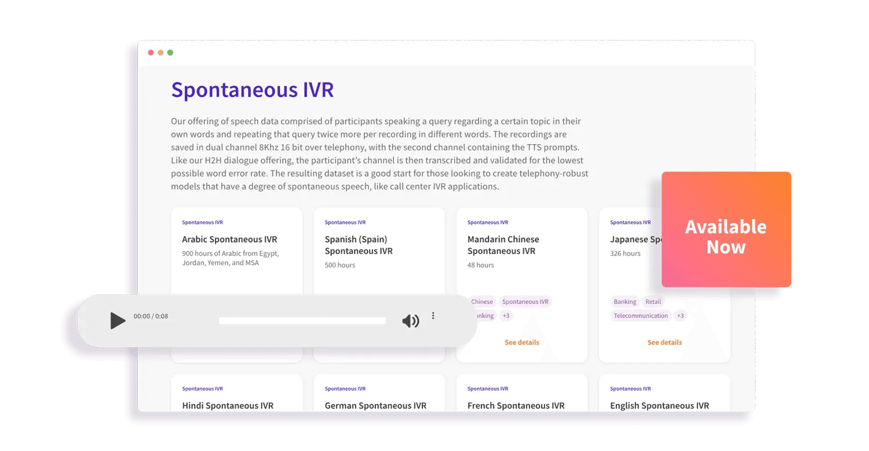Click the yellow window dot
The width and height of the screenshot is (869, 451).
click(160, 52)
